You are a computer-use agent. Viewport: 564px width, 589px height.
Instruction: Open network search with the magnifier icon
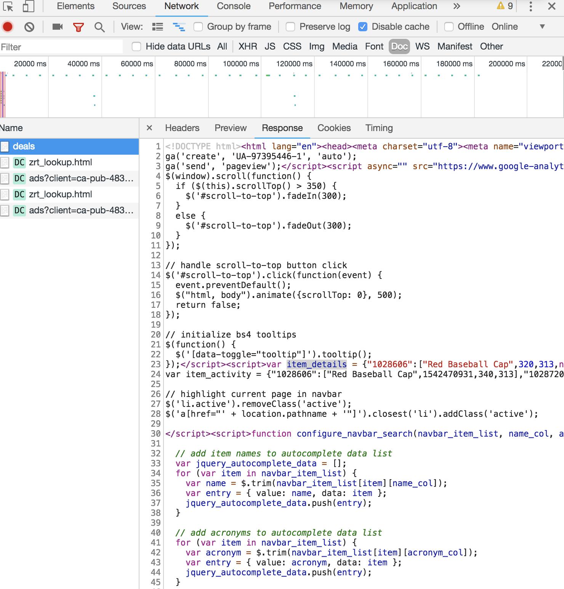[x=99, y=27]
